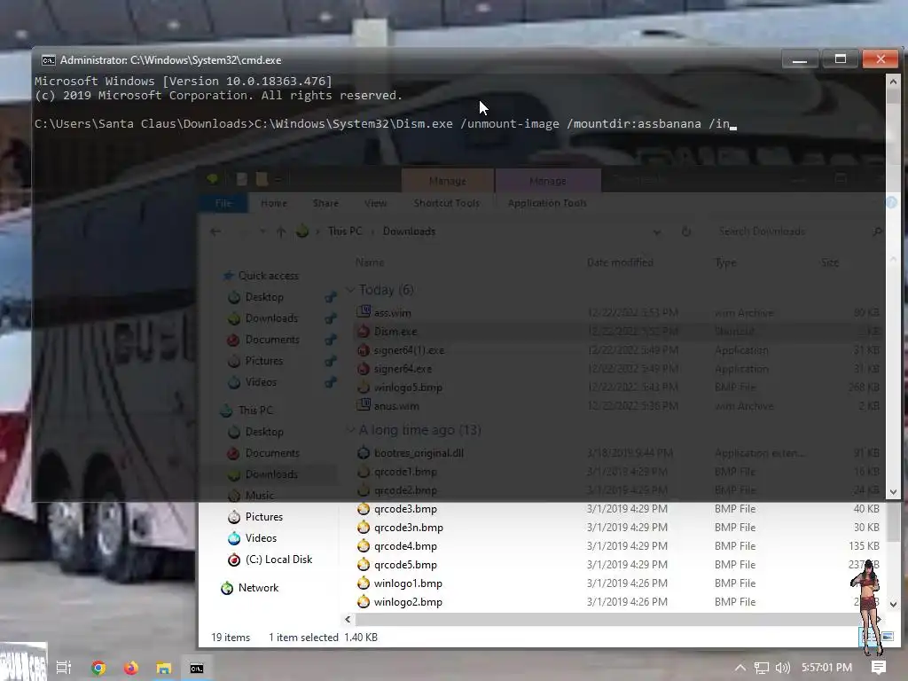Click the "19 items" status text

tap(231, 638)
